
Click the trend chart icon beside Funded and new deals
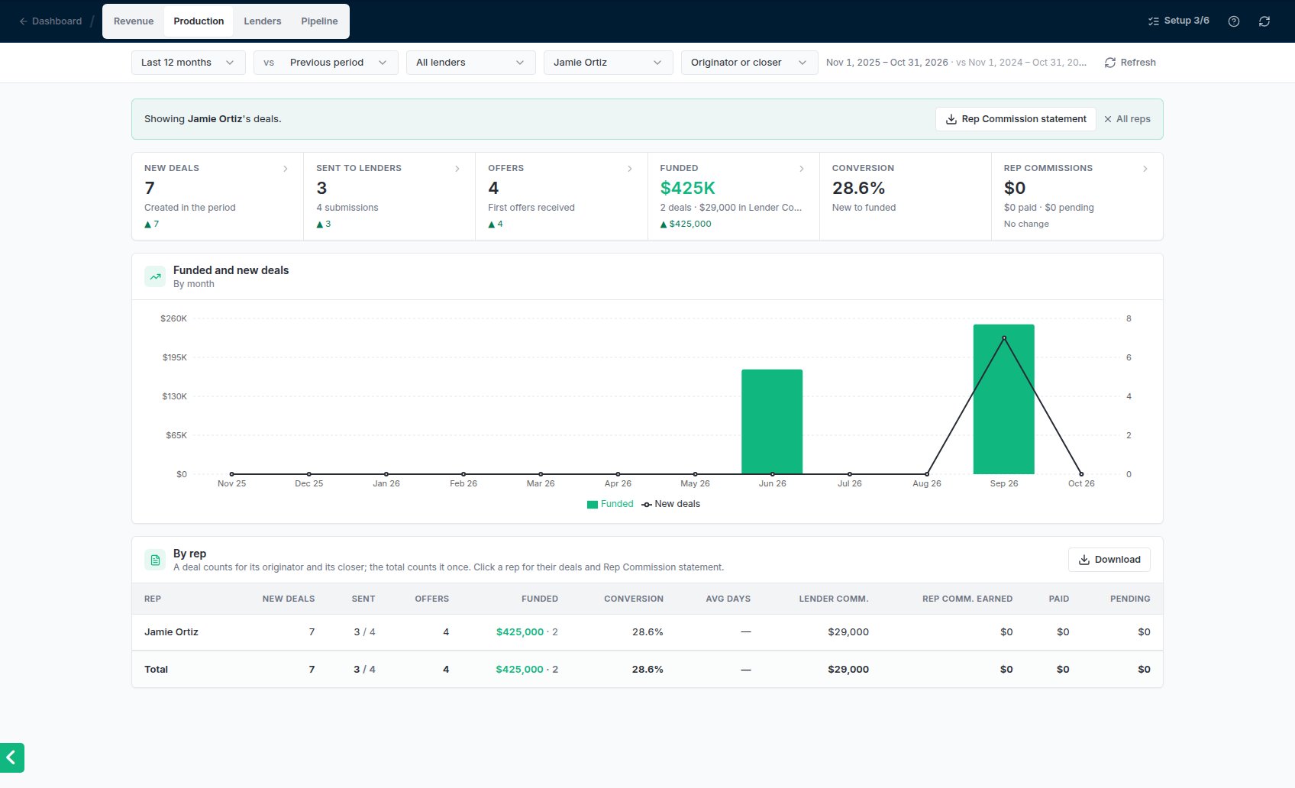pyautogui.click(x=155, y=276)
